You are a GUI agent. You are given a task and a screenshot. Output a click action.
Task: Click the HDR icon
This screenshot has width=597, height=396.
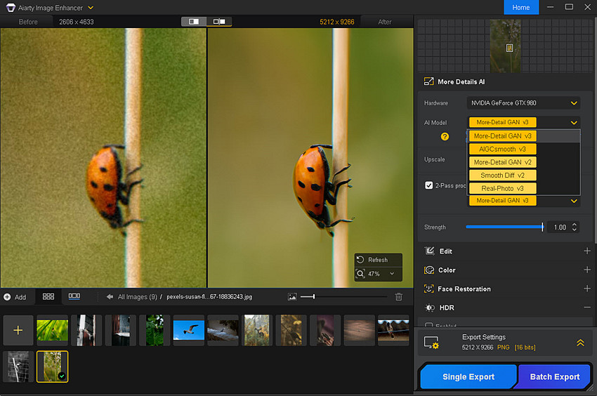pyautogui.click(x=429, y=308)
